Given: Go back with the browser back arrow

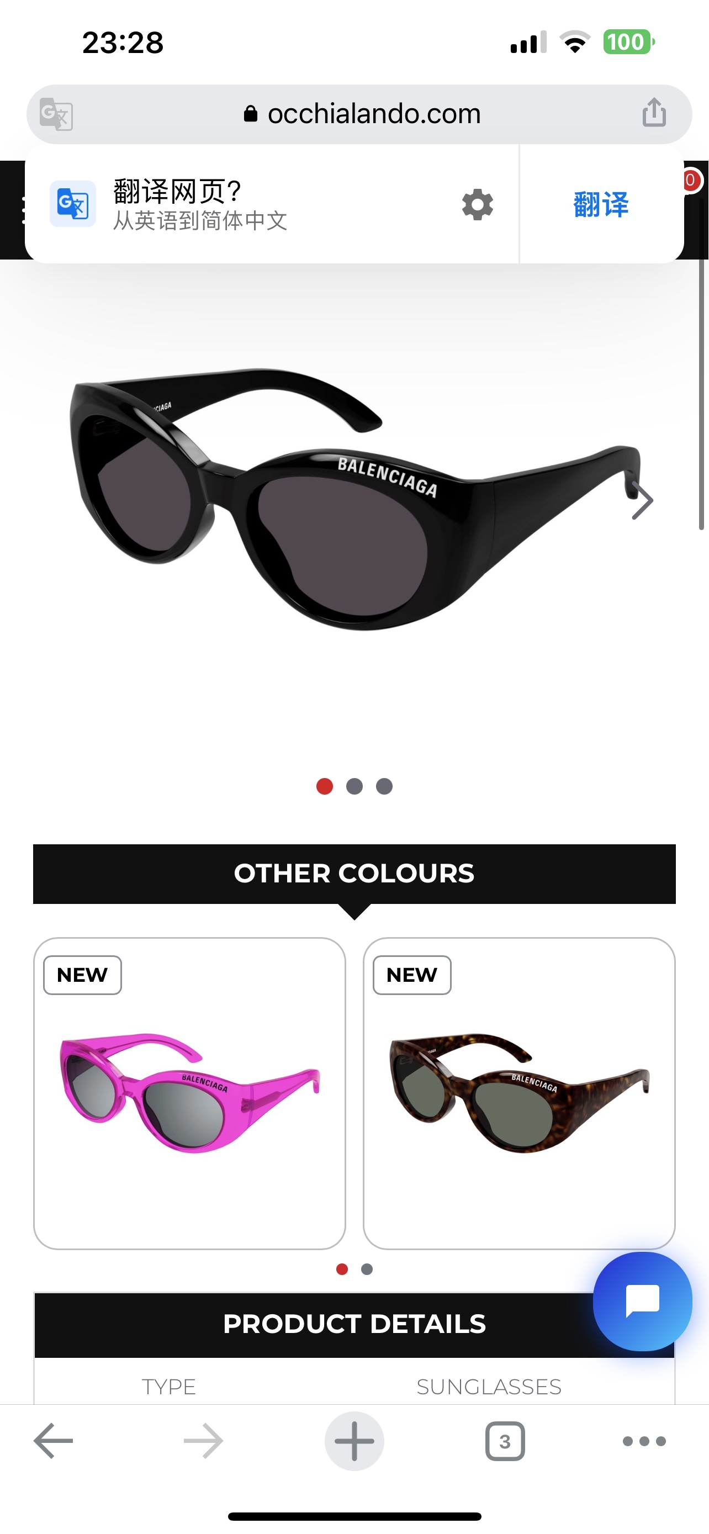Looking at the screenshot, I should pos(53,1441).
